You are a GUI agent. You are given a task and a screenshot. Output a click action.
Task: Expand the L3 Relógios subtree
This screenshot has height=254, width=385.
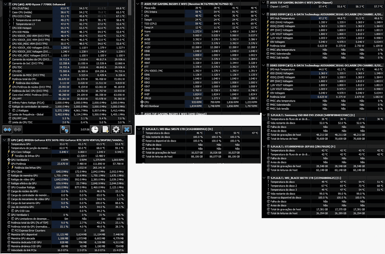pyautogui.click(x=9, y=110)
